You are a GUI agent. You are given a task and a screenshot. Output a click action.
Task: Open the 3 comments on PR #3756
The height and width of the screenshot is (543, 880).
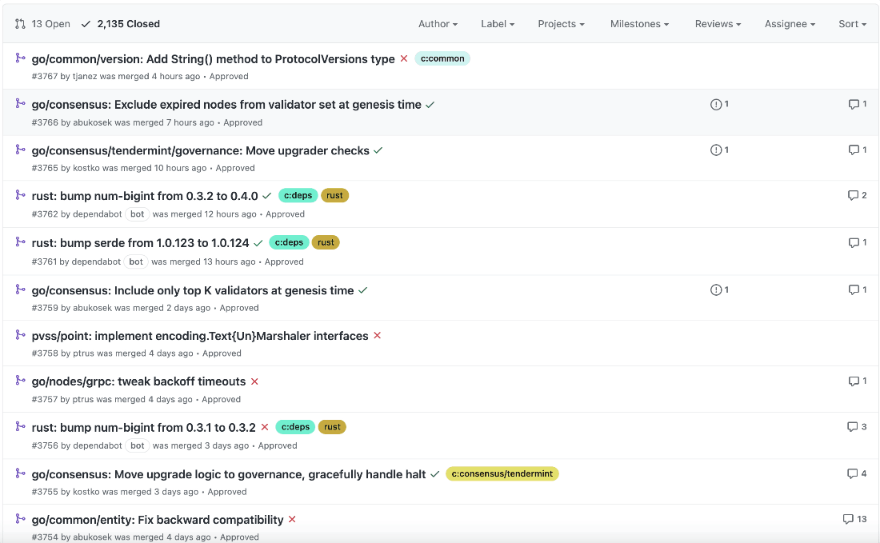click(x=857, y=427)
